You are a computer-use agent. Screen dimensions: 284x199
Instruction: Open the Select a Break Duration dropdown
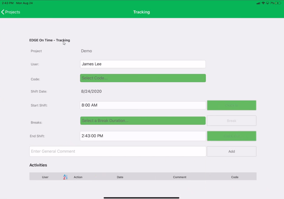point(143,120)
